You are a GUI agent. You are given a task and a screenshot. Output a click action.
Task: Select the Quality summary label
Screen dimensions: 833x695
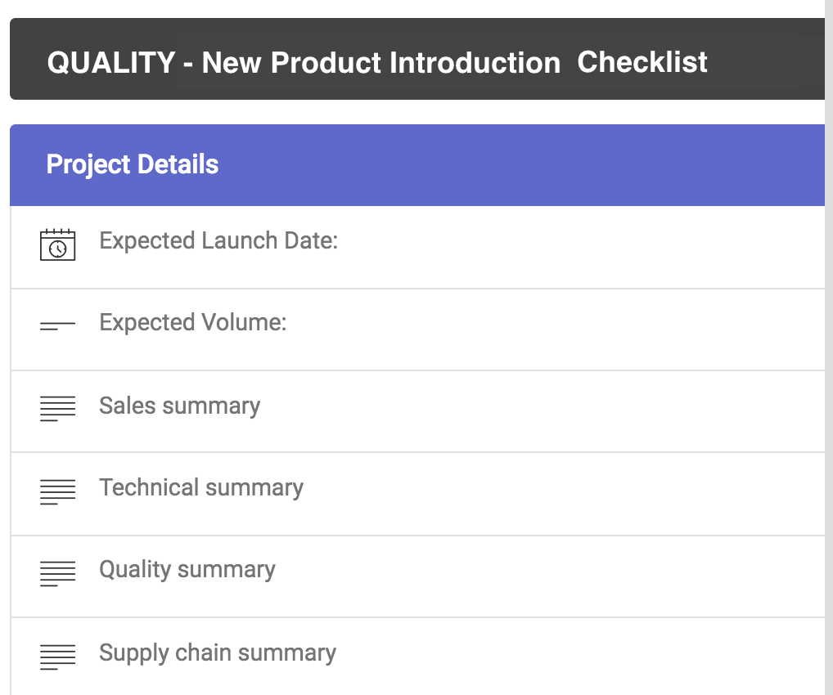pyautogui.click(x=187, y=570)
